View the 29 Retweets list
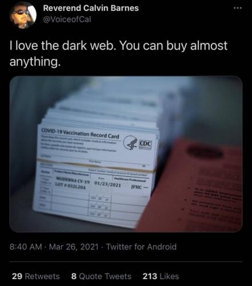 point(35,276)
